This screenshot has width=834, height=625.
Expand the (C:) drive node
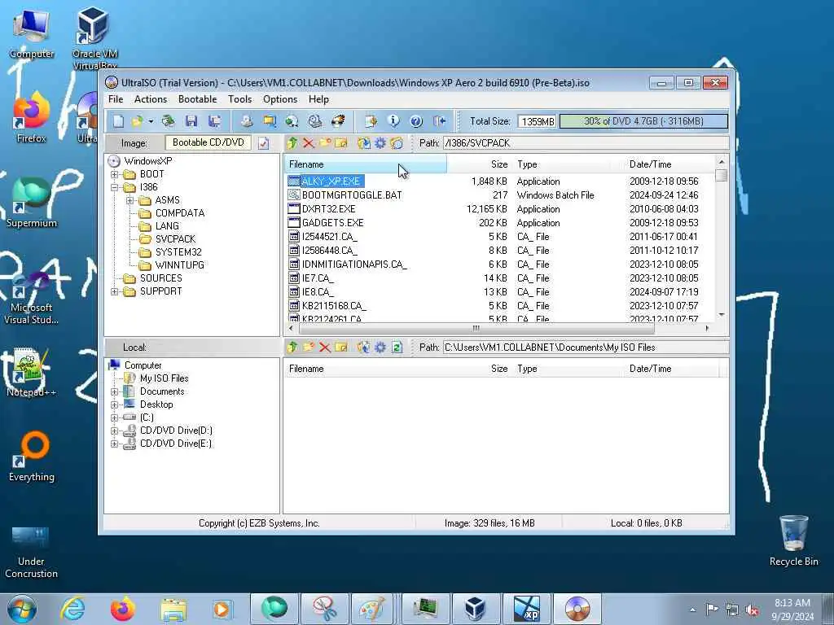pyautogui.click(x=114, y=417)
